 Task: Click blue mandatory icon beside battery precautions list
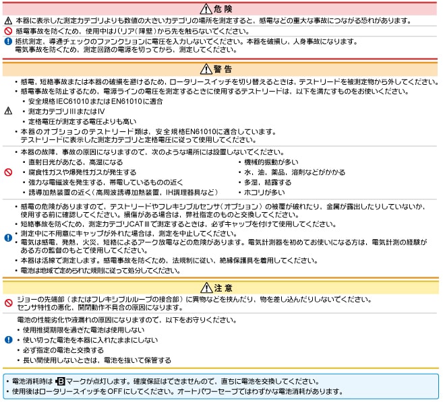[x=8, y=340]
